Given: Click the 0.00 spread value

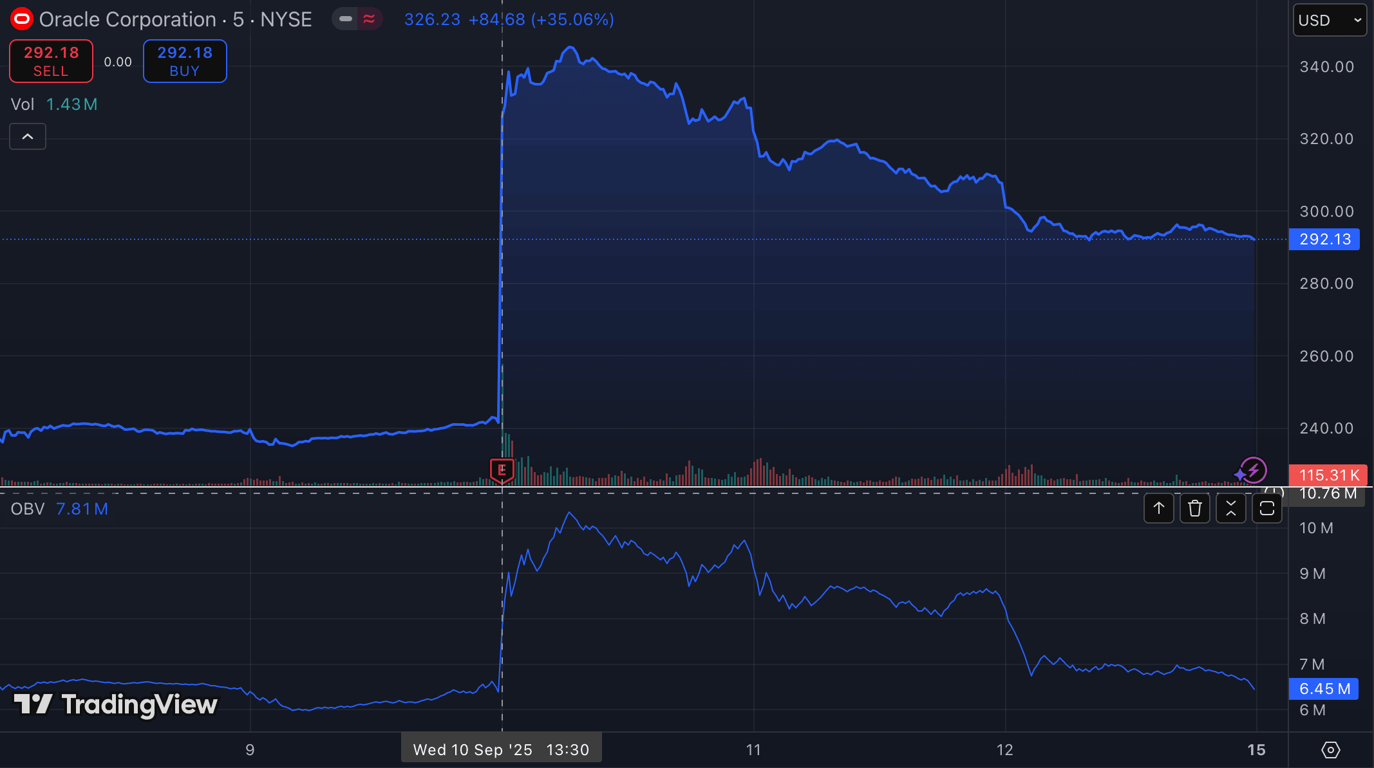Looking at the screenshot, I should (118, 62).
